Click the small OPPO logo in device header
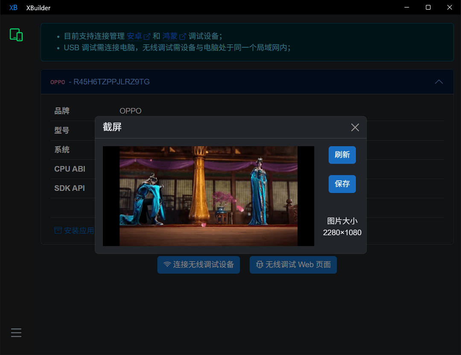Image resolution: width=461 pixels, height=355 pixels. [58, 82]
